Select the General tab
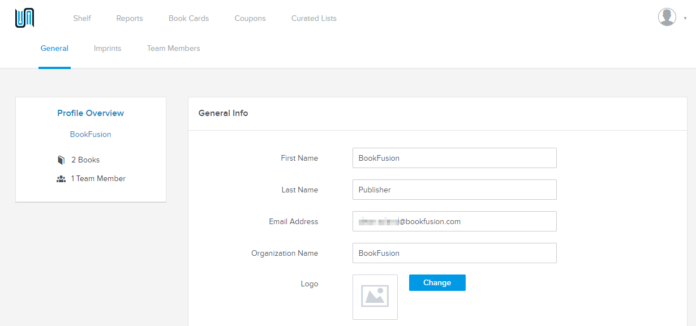This screenshot has height=326, width=696. tap(54, 49)
